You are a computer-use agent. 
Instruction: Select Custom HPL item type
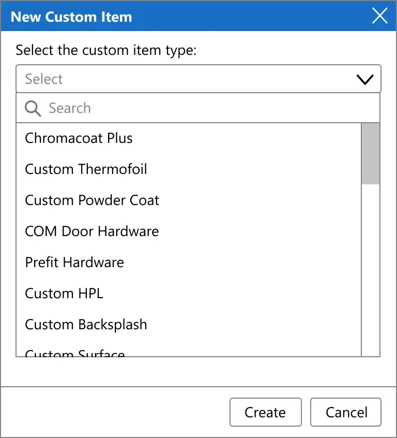189,293
